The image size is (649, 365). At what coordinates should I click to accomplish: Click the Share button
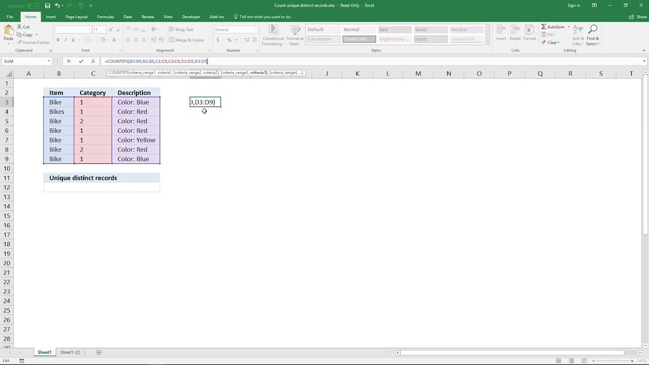[x=638, y=17]
